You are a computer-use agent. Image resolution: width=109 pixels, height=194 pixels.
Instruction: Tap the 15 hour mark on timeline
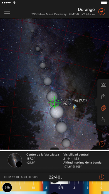20,188
